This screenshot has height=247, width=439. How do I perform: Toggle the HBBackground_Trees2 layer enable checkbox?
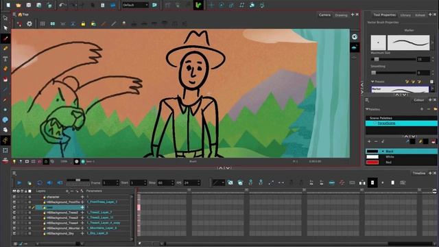14,212
